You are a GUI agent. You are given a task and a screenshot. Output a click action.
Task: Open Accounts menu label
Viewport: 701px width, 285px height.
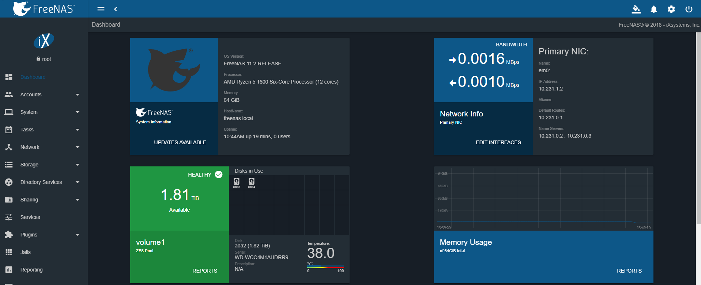[31, 95]
